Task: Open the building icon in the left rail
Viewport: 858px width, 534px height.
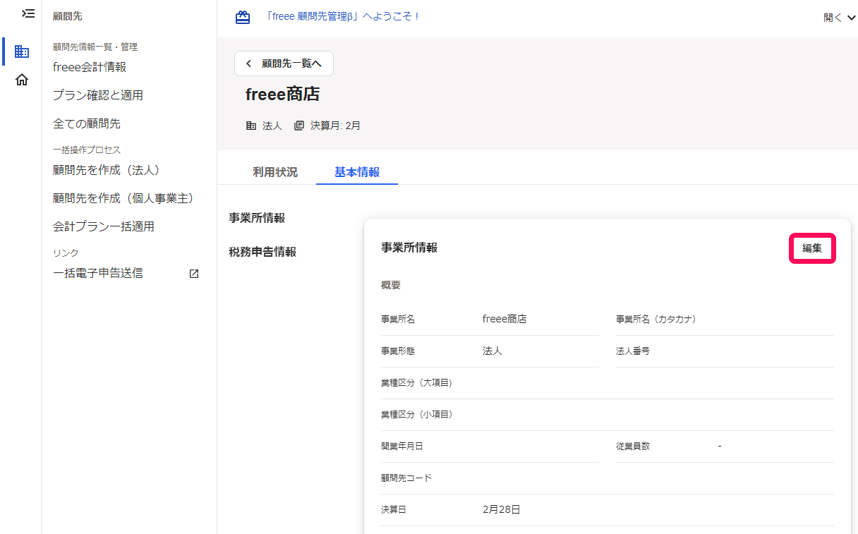Action: pyautogui.click(x=22, y=51)
